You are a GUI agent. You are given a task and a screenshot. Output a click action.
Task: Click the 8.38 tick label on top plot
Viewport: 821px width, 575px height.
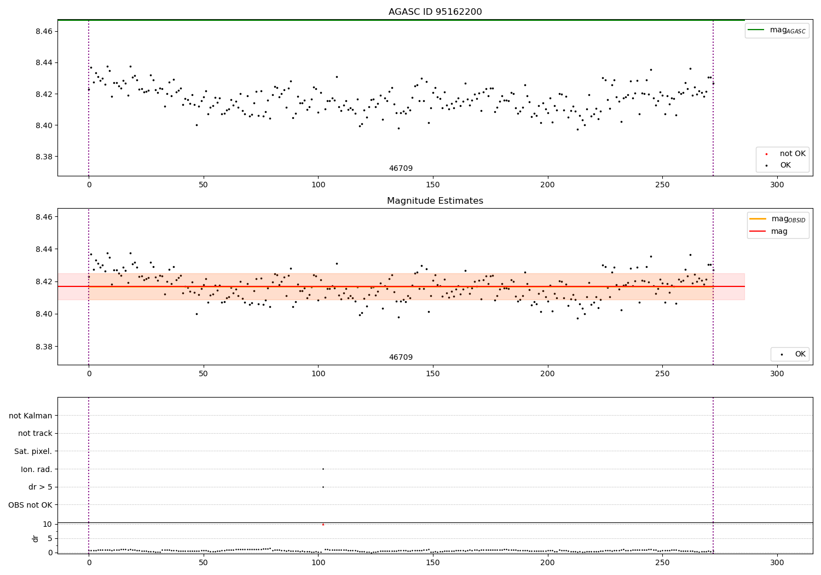44,157
